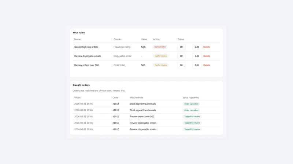The image size is (293, 164).
Task: Delete the Review disposable emails rule
Action: point(207,56)
